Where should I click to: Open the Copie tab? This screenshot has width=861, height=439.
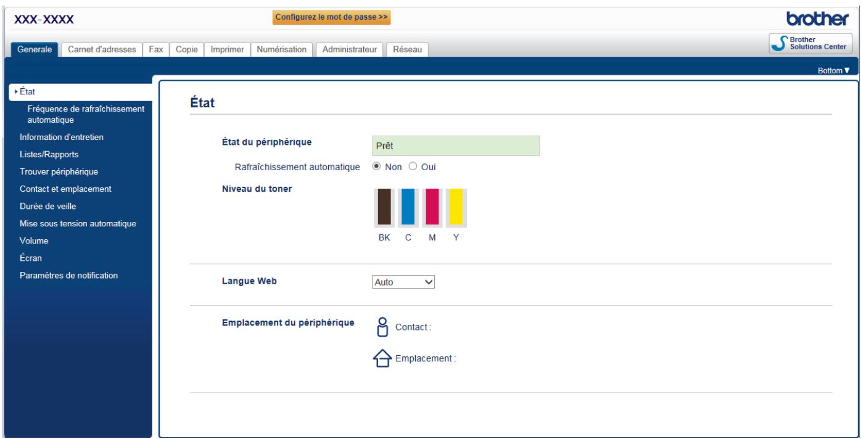(x=186, y=50)
